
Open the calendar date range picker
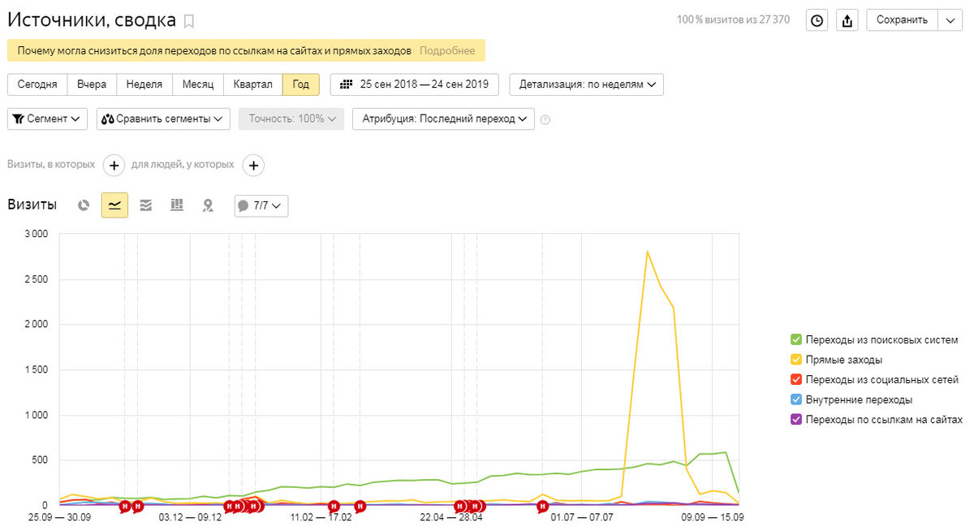[414, 84]
